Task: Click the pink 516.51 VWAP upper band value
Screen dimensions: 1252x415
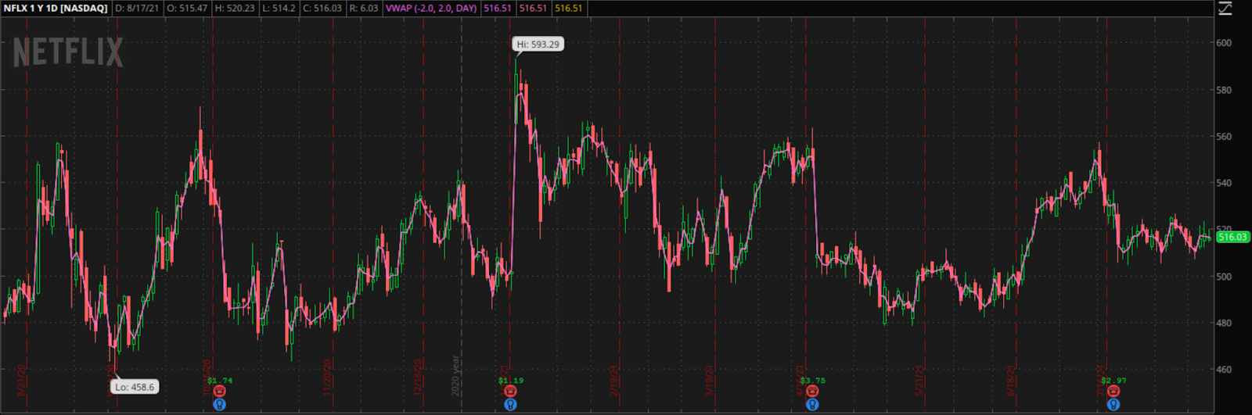Action: [533, 9]
